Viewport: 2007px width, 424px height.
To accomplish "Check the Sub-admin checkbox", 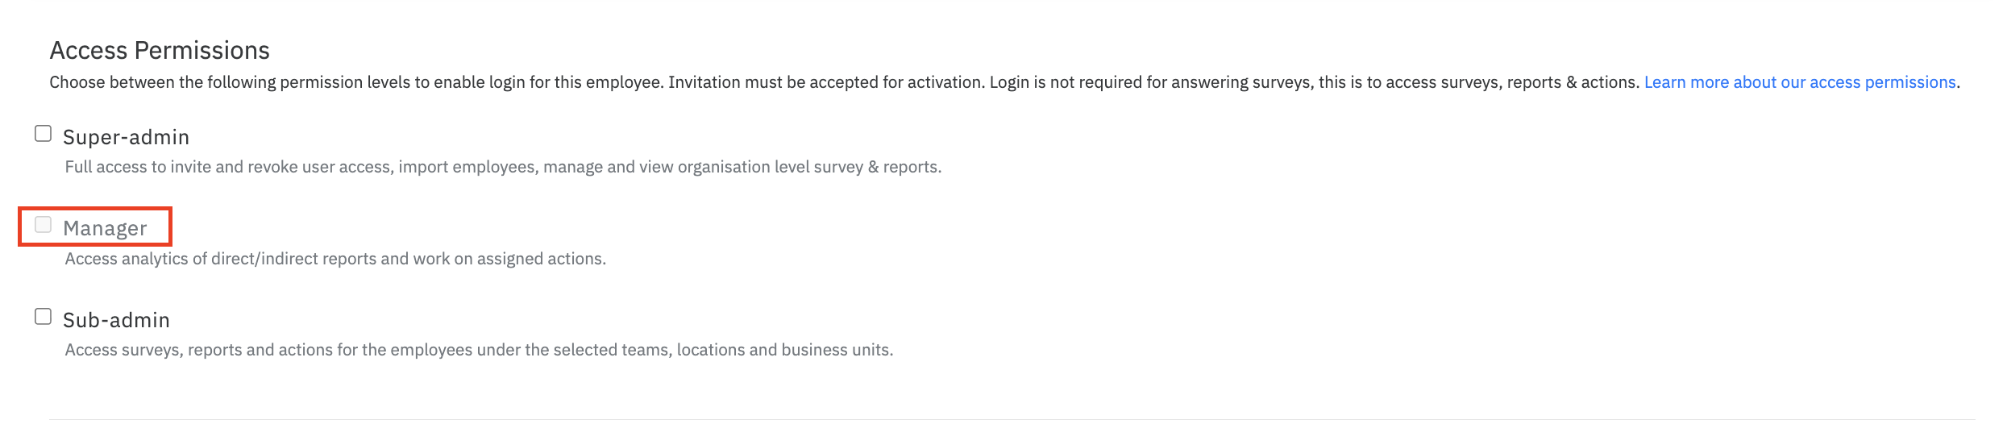I will click(44, 317).
